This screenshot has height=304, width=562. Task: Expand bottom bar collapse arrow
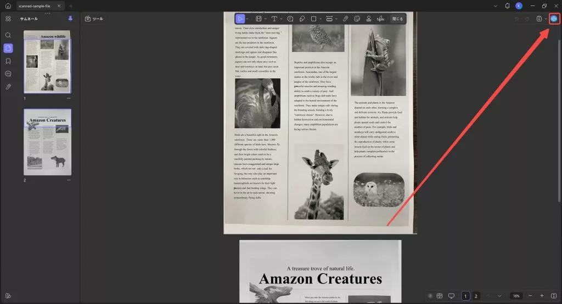coord(430,296)
